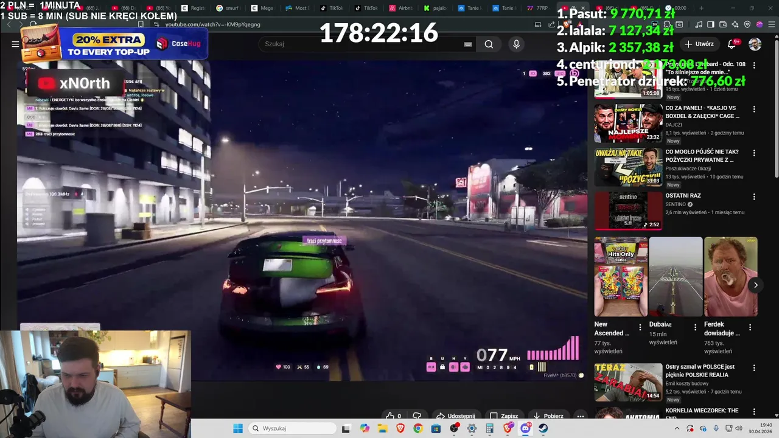
Task: Click the system tray volume icon
Action: click(x=739, y=428)
